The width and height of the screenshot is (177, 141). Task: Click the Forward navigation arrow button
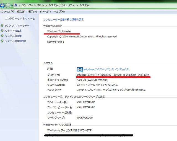pos(8,5)
